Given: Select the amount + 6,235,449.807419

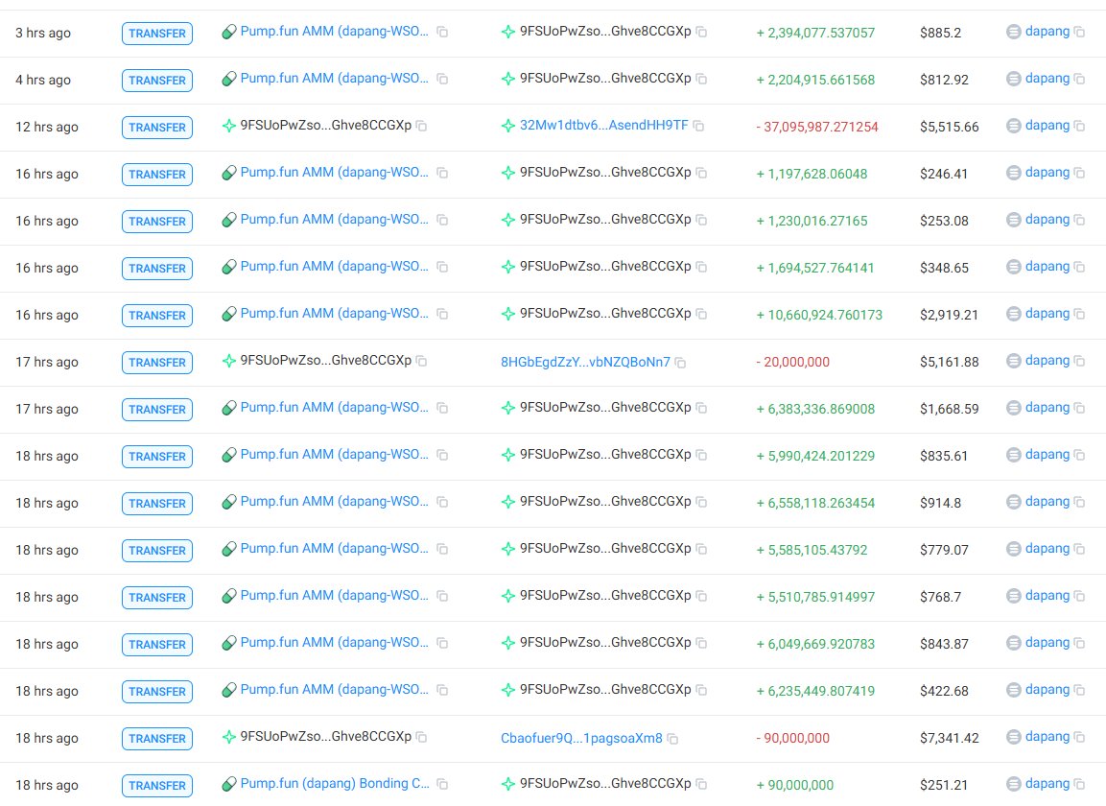Looking at the screenshot, I should click(815, 691).
